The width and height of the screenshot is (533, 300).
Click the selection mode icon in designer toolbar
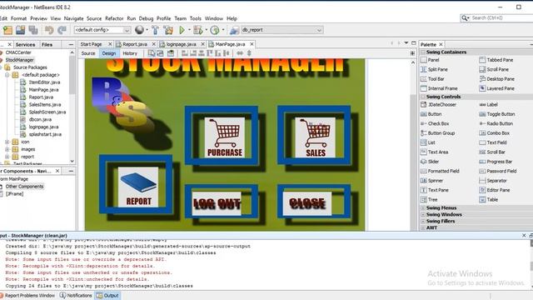(x=152, y=53)
